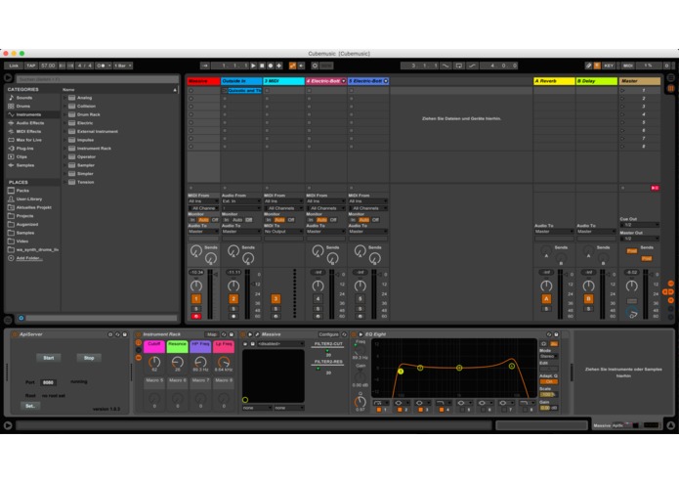Click the browser search field
This screenshot has height=483, width=679.
coord(98,79)
